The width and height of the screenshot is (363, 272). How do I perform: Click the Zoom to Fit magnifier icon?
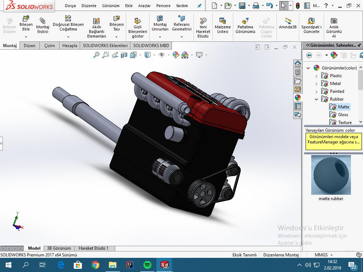pos(96,55)
